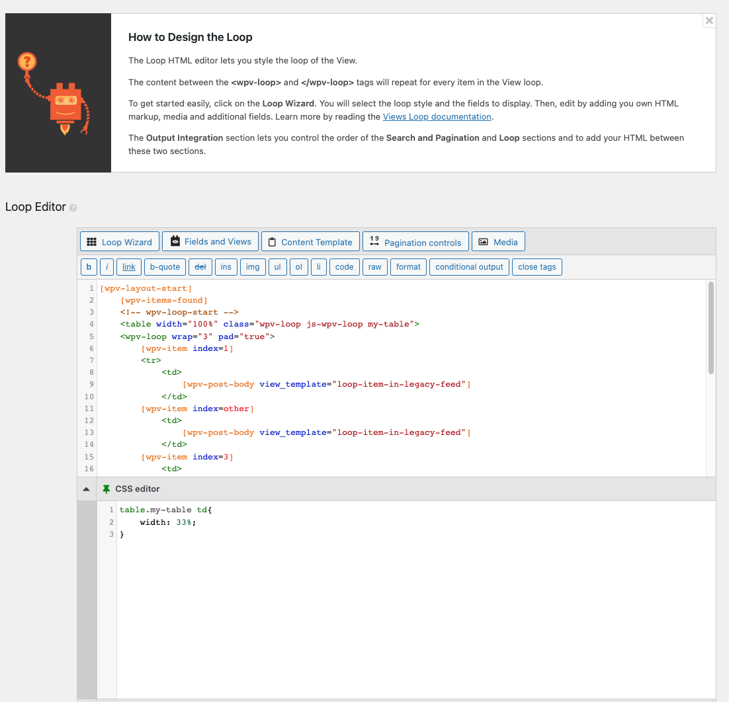Insert Fields and Views shortcode
The height and width of the screenshot is (702, 729).
(210, 242)
